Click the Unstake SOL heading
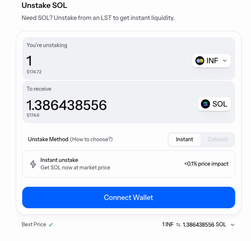The width and height of the screenshot is (251, 241). pyautogui.click(x=44, y=6)
